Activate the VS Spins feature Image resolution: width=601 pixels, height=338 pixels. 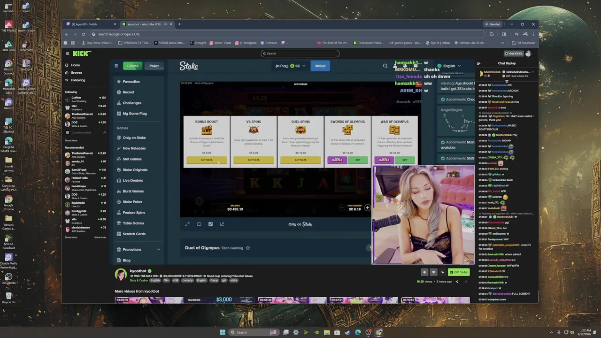(x=254, y=160)
